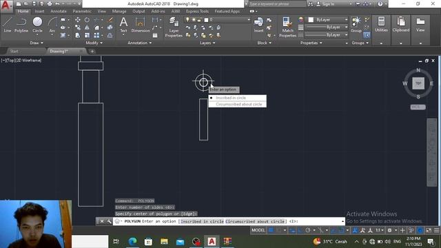Click the Group tool icon
Viewport: 441px width, 248px height.
[356, 25]
